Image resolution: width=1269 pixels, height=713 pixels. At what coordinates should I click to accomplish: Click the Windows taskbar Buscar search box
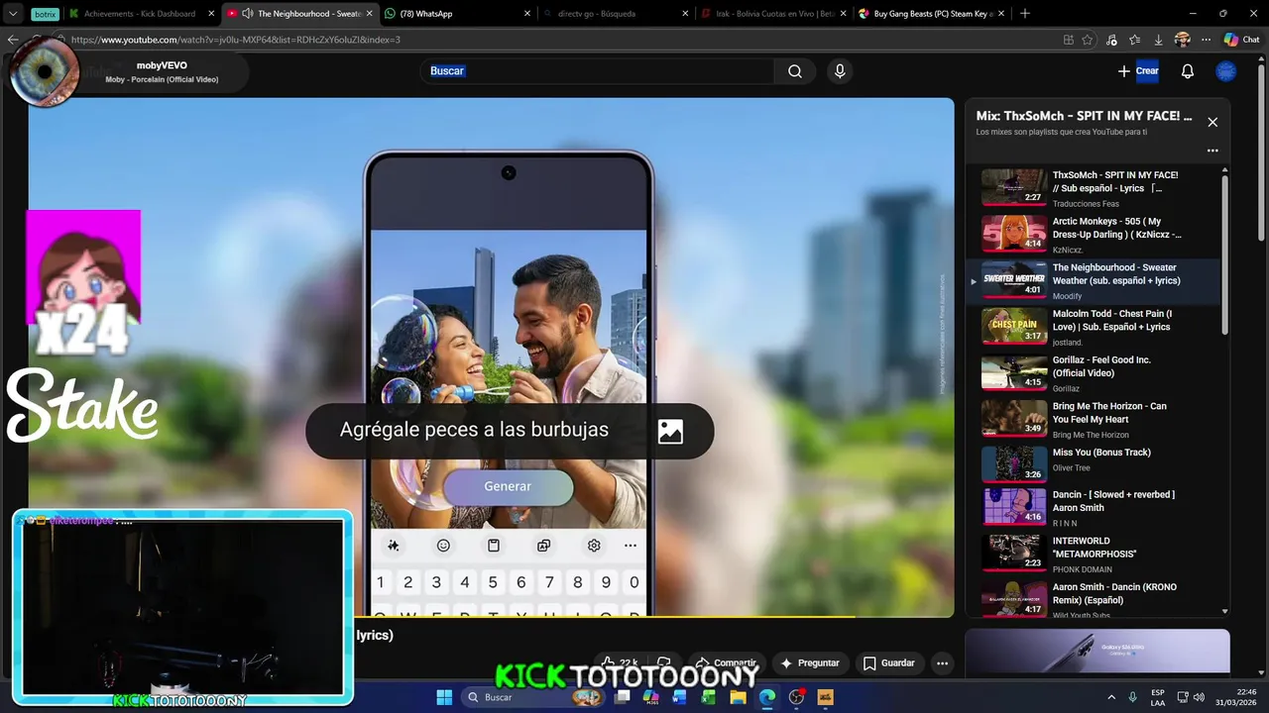point(531,697)
